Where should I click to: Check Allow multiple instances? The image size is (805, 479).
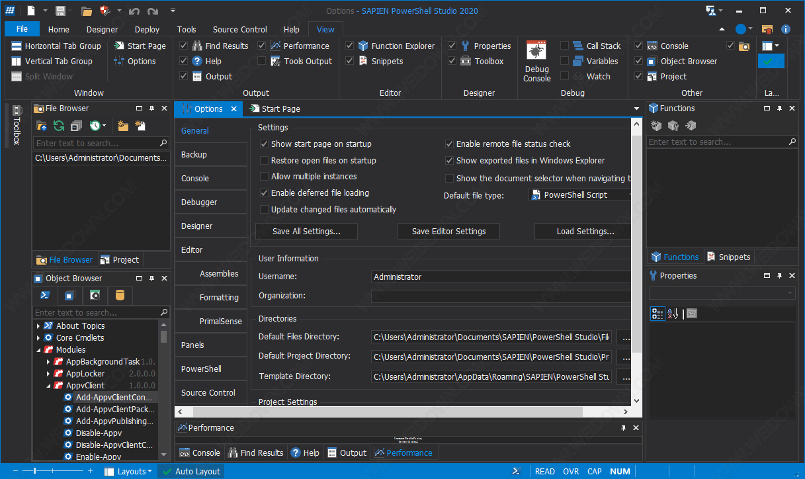coord(265,177)
